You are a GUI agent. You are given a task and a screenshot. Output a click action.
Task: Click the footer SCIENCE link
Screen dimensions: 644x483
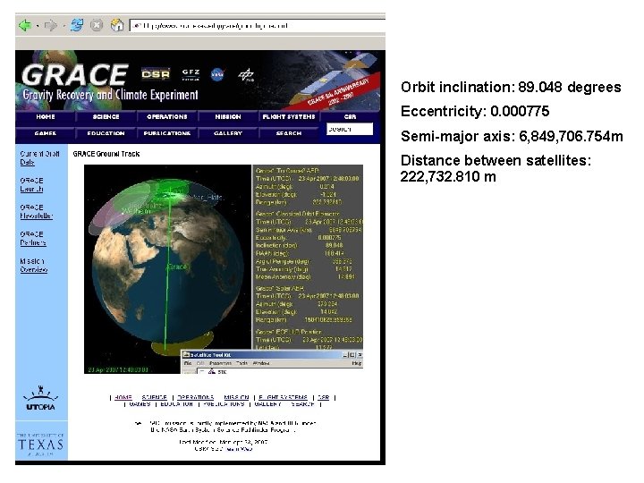155,397
